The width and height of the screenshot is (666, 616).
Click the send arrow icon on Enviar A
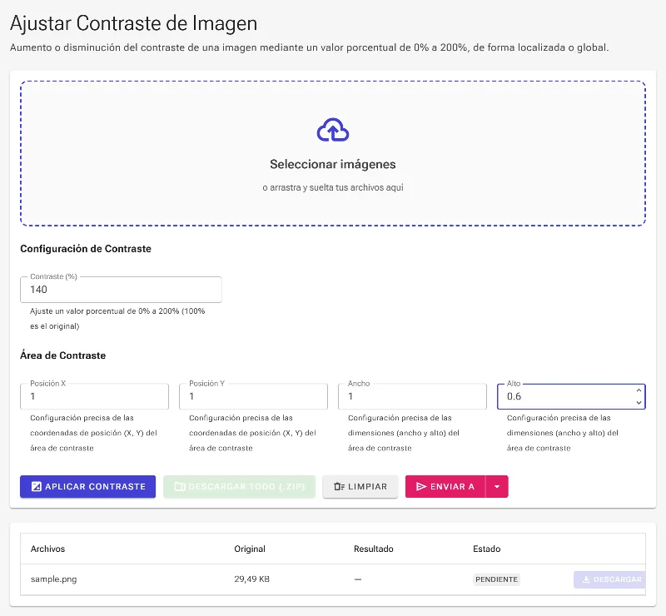[x=421, y=486]
